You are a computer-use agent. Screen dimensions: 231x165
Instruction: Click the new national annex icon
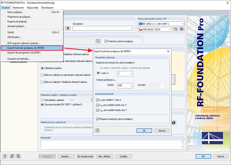175,29
